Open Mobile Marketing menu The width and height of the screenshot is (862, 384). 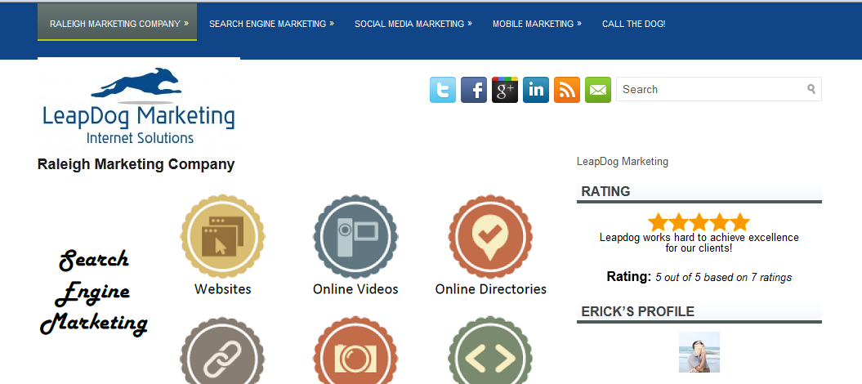point(537,24)
